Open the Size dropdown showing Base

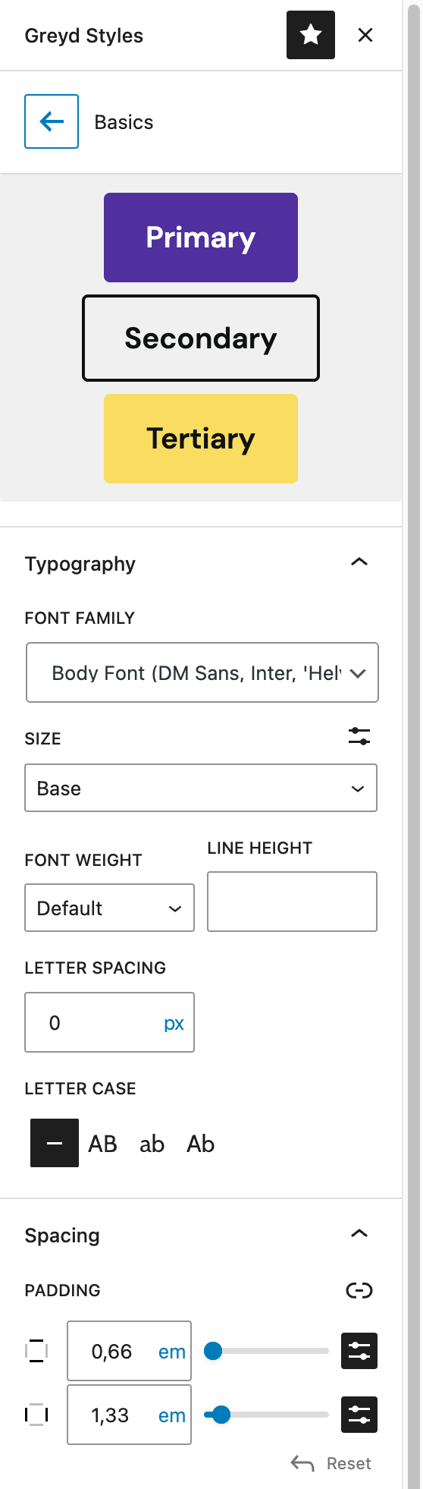(201, 788)
